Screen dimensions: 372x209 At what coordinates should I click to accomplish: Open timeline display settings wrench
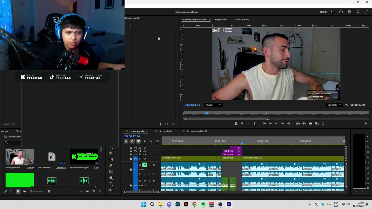tap(151, 141)
